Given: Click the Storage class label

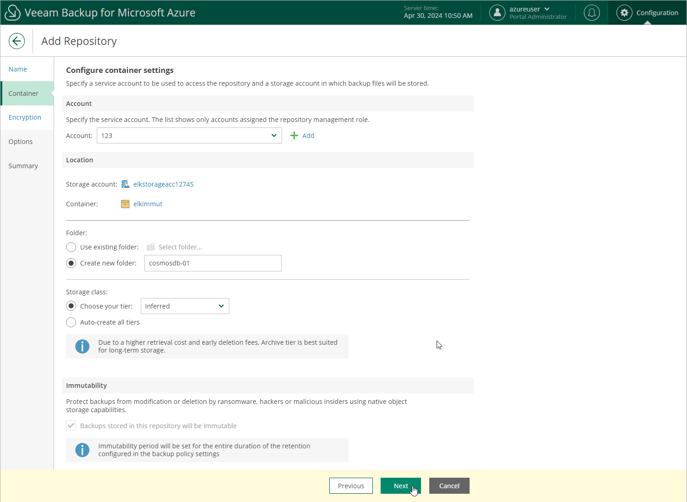Looking at the screenshot, I should [87, 292].
